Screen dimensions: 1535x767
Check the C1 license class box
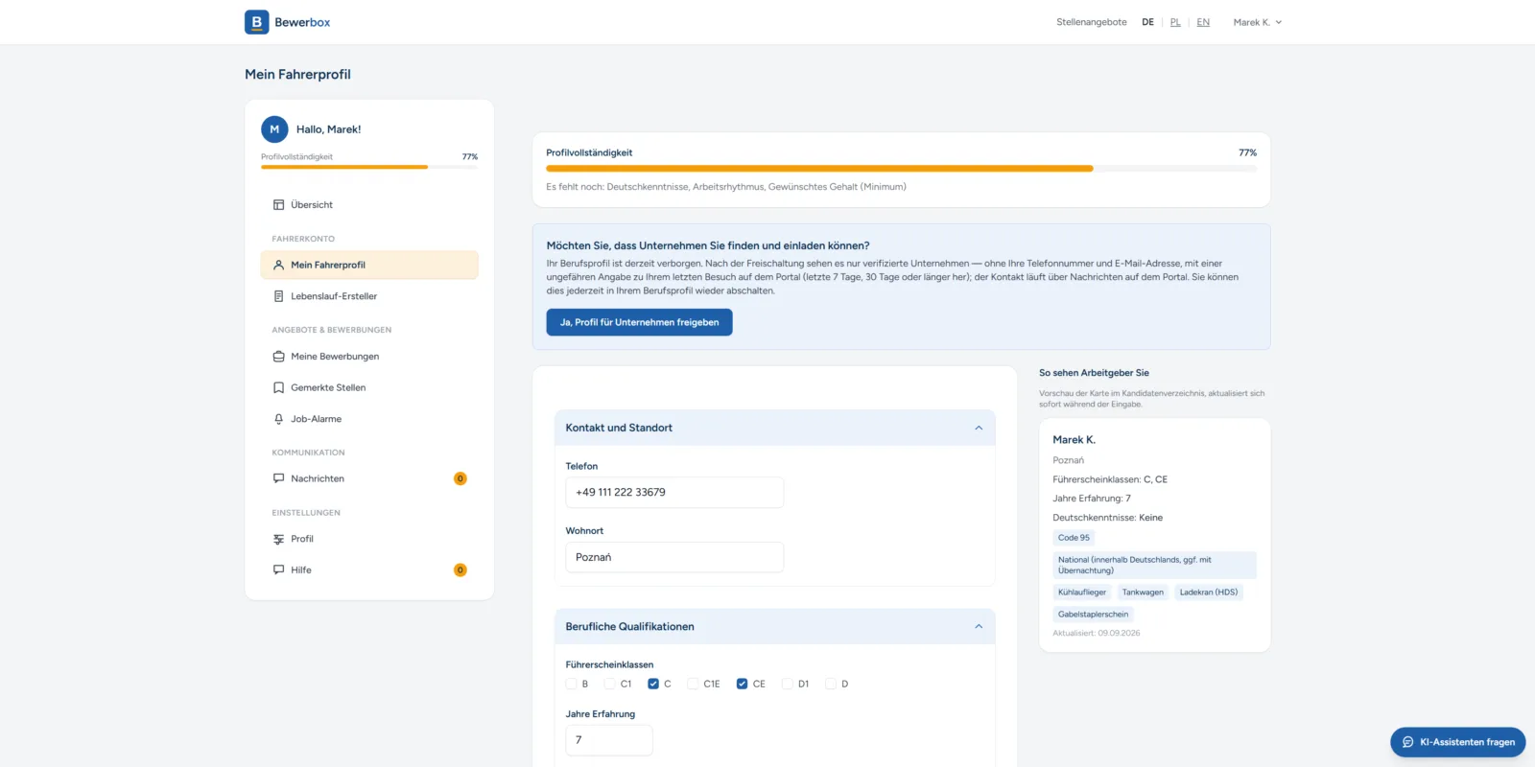coord(610,685)
